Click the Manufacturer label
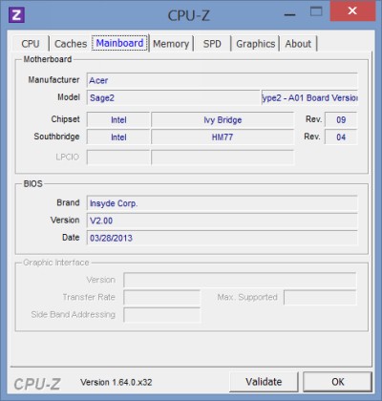This screenshot has width=382, height=401. tap(53, 79)
